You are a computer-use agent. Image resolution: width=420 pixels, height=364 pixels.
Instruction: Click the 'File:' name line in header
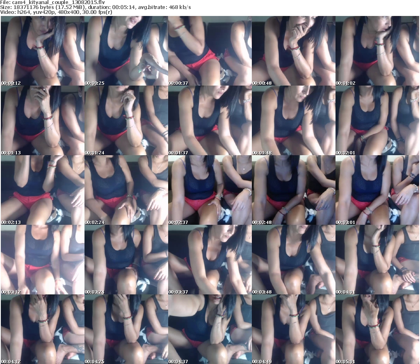coord(52,2)
